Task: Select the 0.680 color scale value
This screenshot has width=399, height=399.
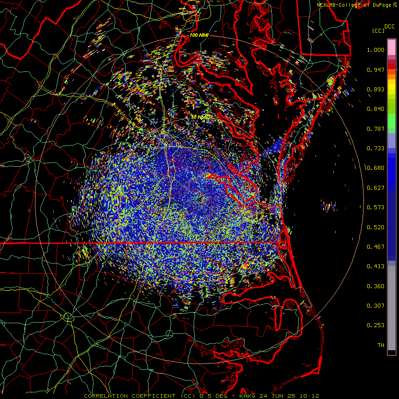Action: click(376, 168)
